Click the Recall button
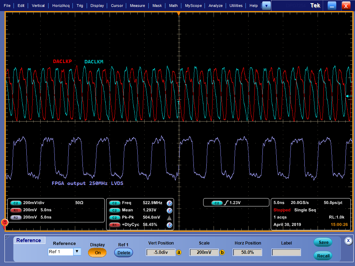Viewport: 355px width, 266px height. coord(323,256)
